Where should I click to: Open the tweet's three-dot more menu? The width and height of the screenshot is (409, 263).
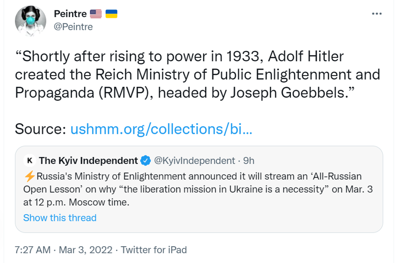click(376, 14)
